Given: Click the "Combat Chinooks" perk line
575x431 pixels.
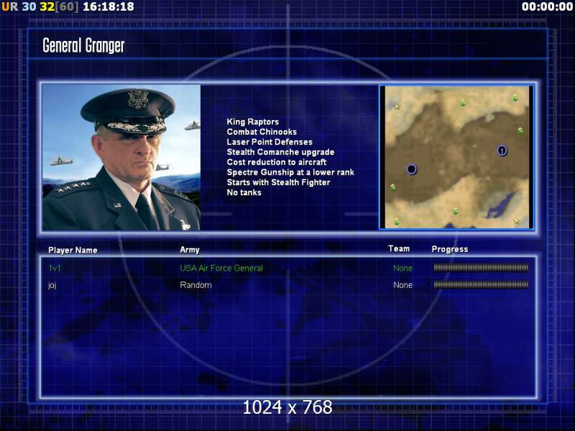Looking at the screenshot, I should coord(262,131).
